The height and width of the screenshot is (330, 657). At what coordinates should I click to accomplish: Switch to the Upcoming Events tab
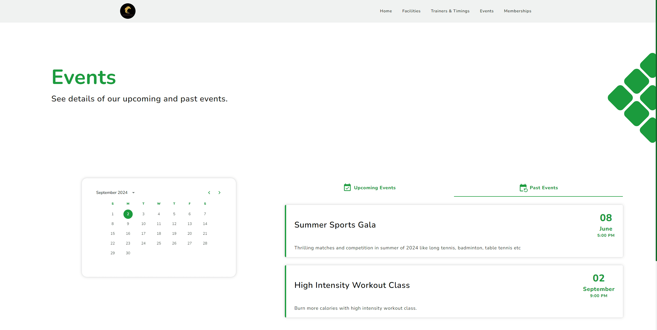click(x=370, y=188)
